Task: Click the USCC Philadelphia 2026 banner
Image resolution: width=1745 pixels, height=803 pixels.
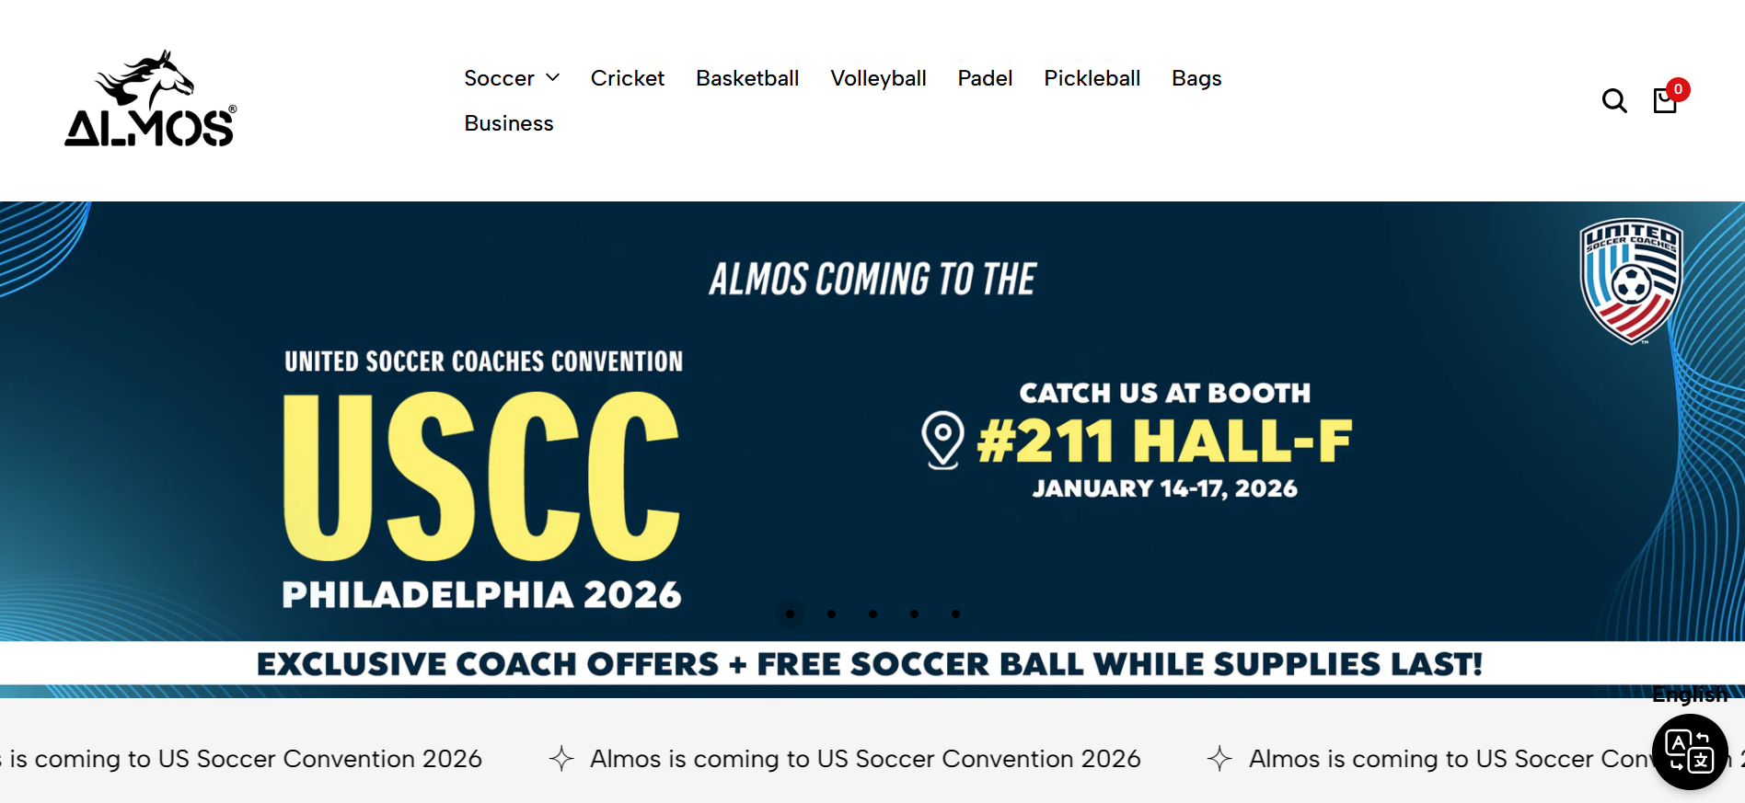Action: click(482, 476)
